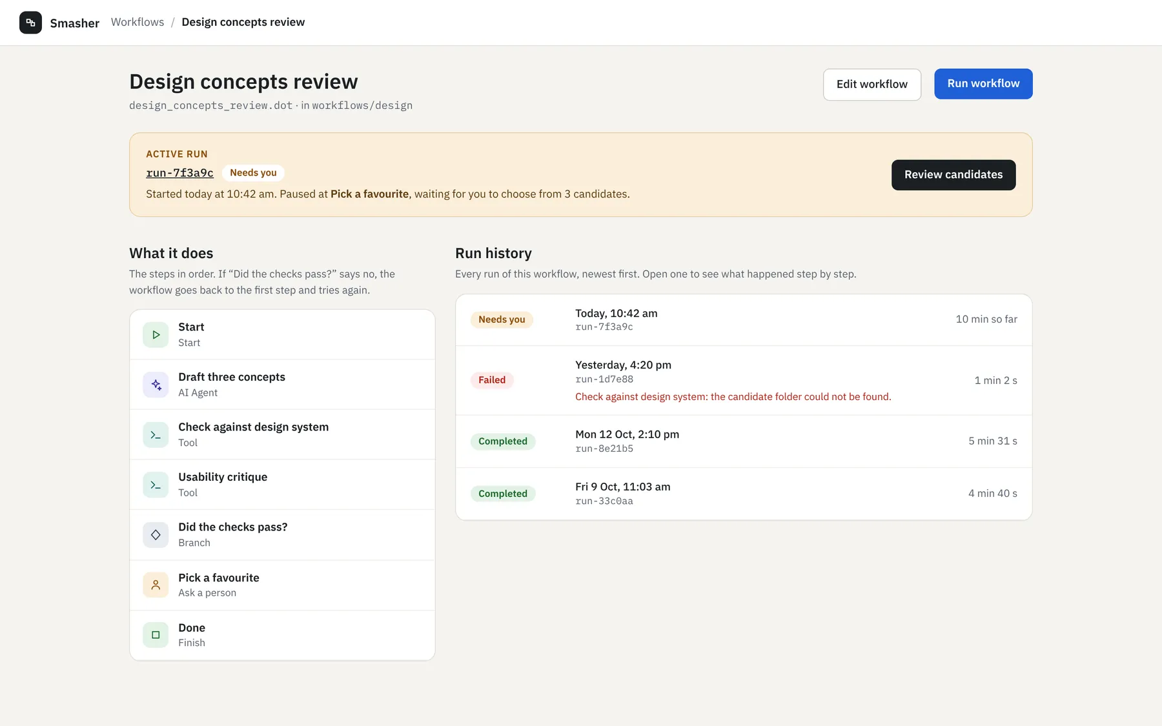The image size is (1162, 726).
Task: Click the Needs you badge in Run history
Action: [502, 319]
